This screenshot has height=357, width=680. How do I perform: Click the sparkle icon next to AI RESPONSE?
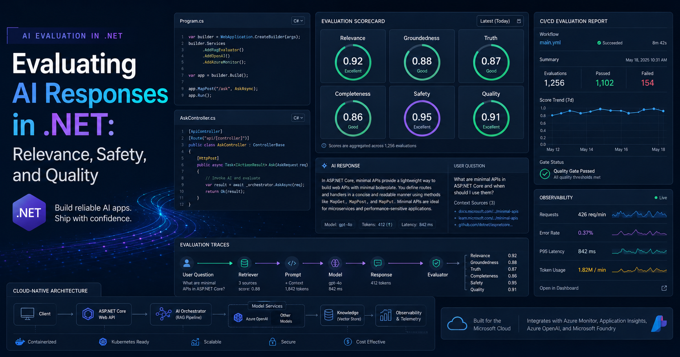click(324, 166)
